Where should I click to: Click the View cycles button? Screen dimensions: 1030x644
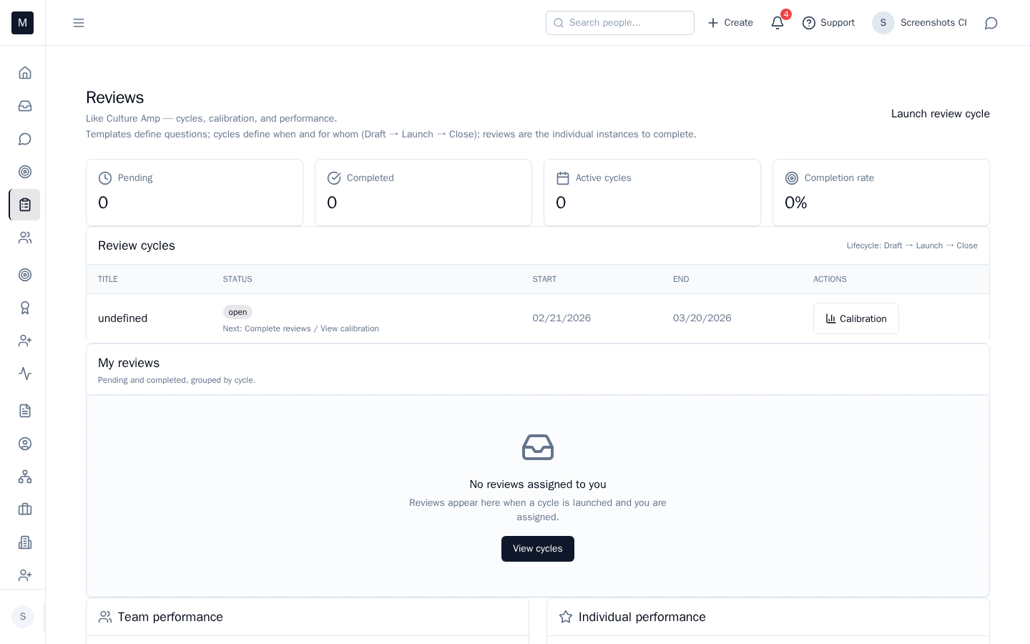[x=537, y=549]
